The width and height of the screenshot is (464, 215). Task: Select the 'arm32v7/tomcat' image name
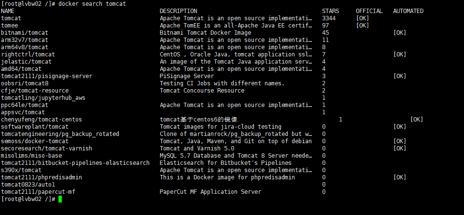coord(25,40)
